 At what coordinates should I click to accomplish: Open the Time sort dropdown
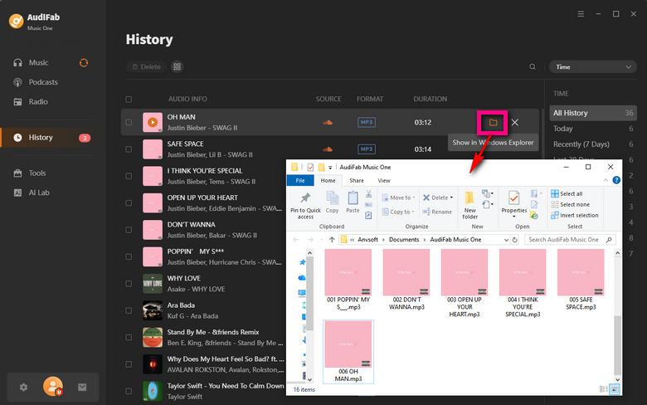592,67
